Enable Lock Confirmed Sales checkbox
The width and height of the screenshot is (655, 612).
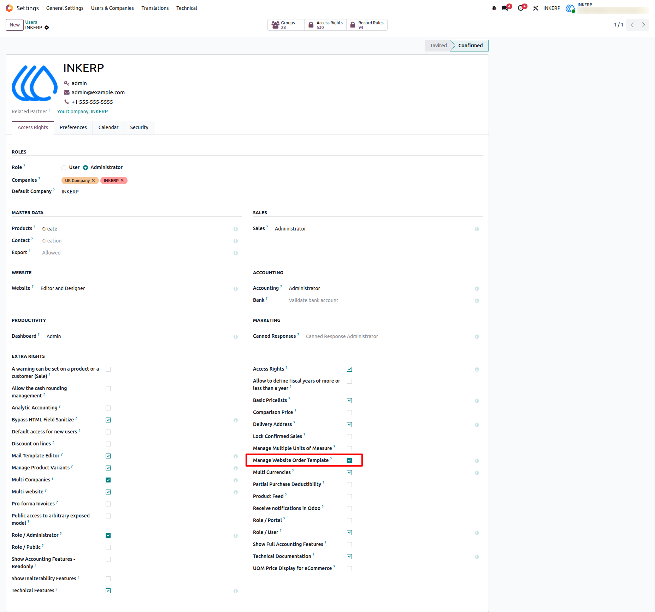(349, 437)
